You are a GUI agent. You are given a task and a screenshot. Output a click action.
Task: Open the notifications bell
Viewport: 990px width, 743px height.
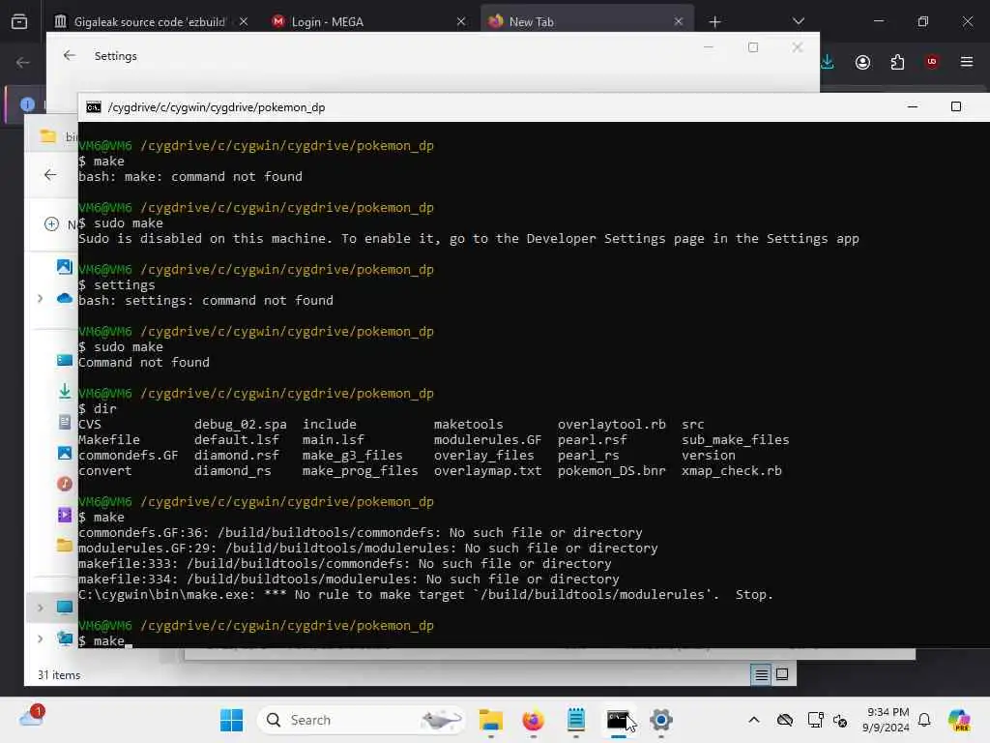click(x=924, y=720)
